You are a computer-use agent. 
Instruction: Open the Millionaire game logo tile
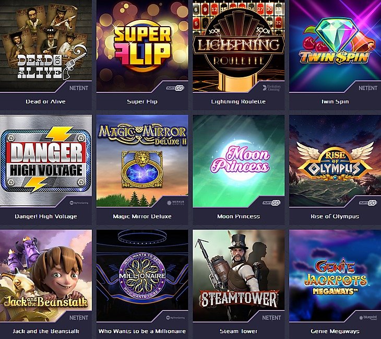click(142, 276)
